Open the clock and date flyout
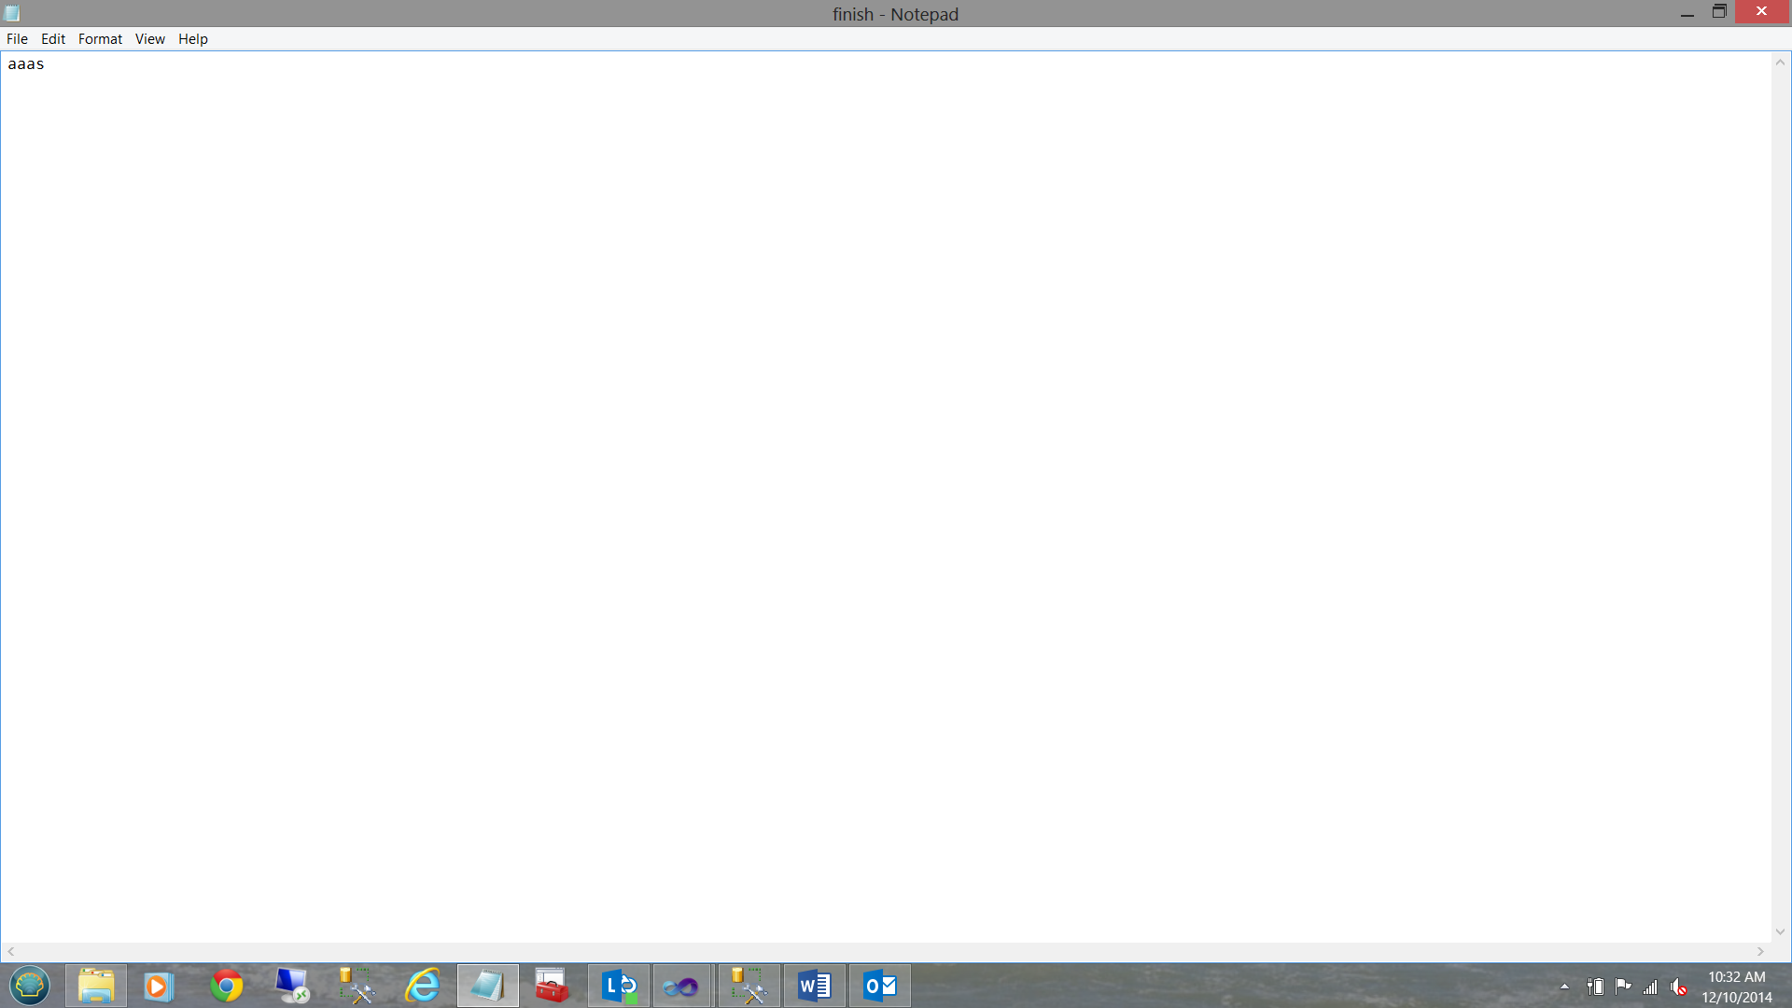Viewport: 1792px width, 1008px height. tap(1736, 987)
